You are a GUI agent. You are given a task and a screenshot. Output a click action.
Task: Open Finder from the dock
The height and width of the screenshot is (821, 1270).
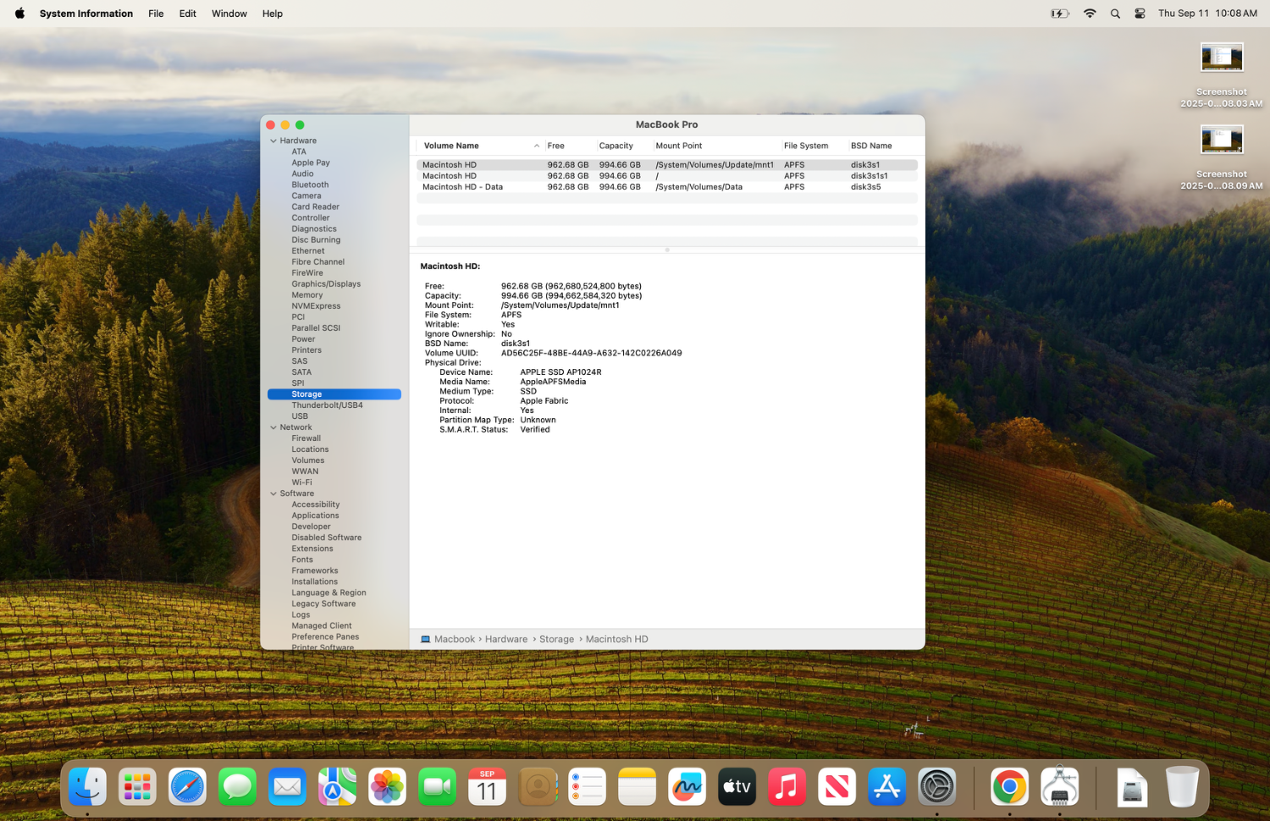click(x=88, y=786)
